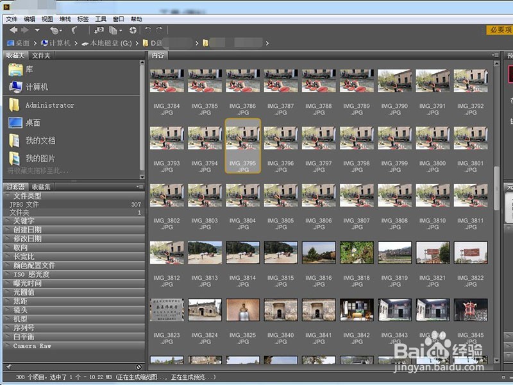Viewport: 513px width, 385px height.
Task: Click the get photos from camera icon
Action: click(99, 30)
